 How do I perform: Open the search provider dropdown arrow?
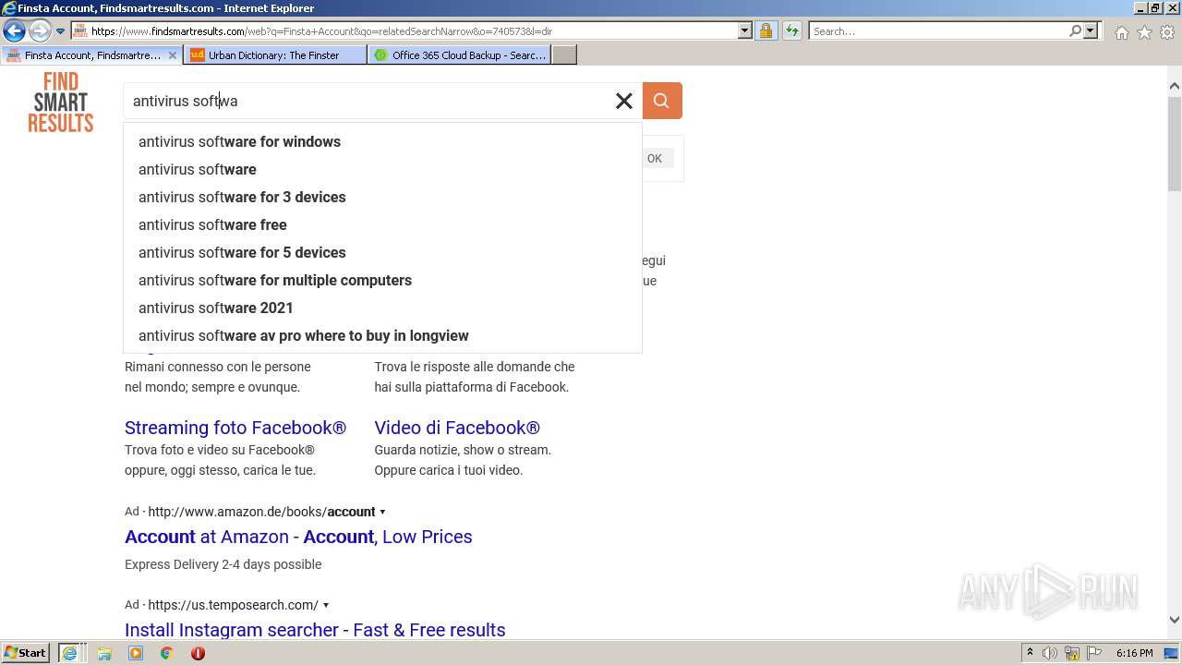coord(1091,31)
